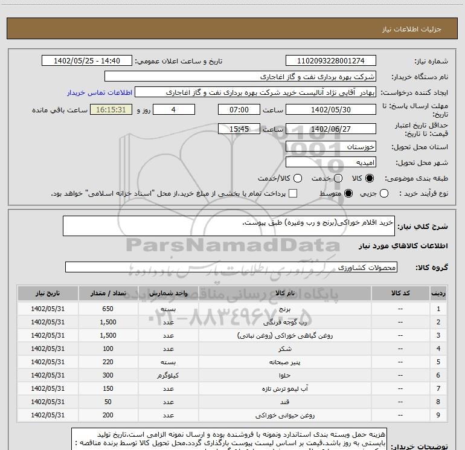Click the حلوا item name cell
This screenshot has width=465, height=450.
(x=284, y=376)
